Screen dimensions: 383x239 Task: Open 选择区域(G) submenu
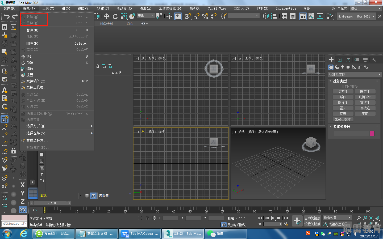coord(57,133)
